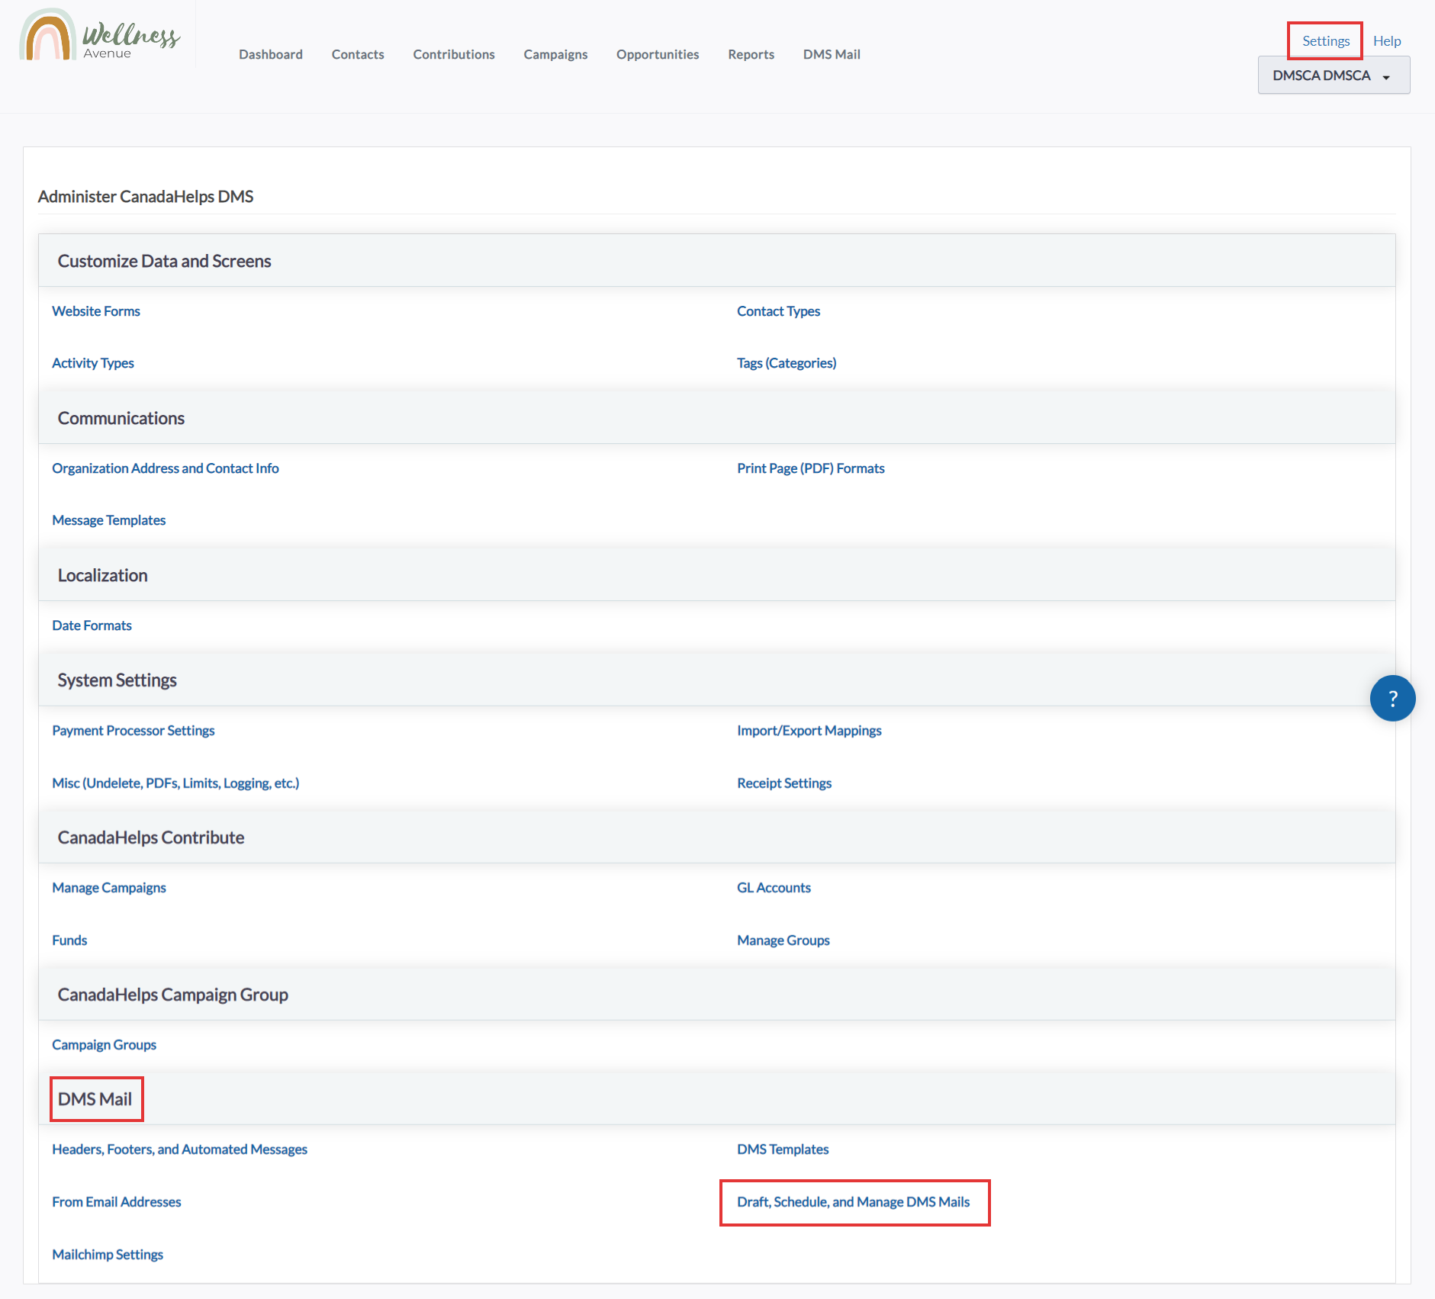Click the DMS Mail section heading
This screenshot has width=1435, height=1299.
pos(95,1099)
